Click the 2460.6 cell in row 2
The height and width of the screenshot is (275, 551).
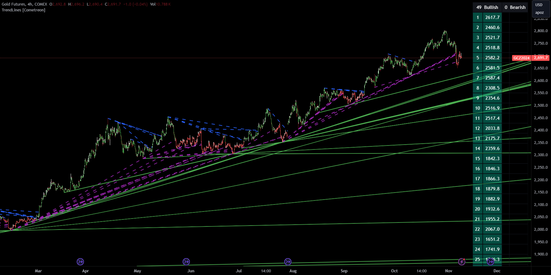click(492, 28)
